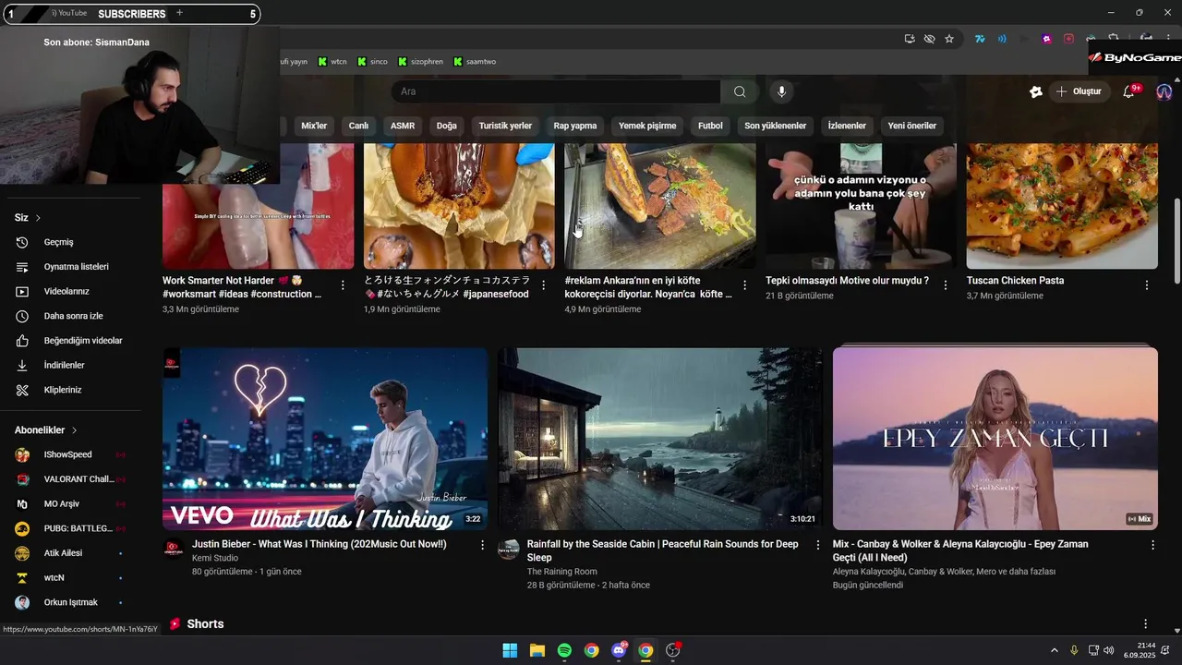Open Tuscan Chicken Pasta short thumbnail

pos(1062,205)
